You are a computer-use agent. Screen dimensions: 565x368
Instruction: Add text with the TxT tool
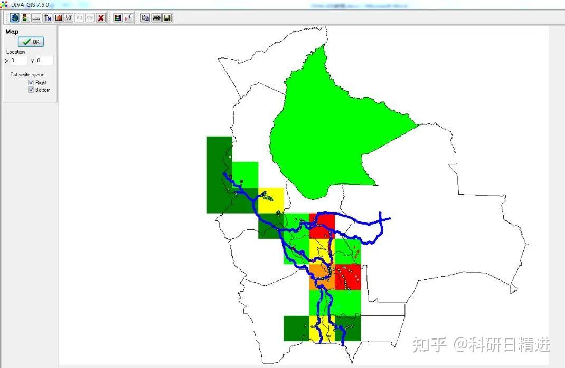point(69,17)
